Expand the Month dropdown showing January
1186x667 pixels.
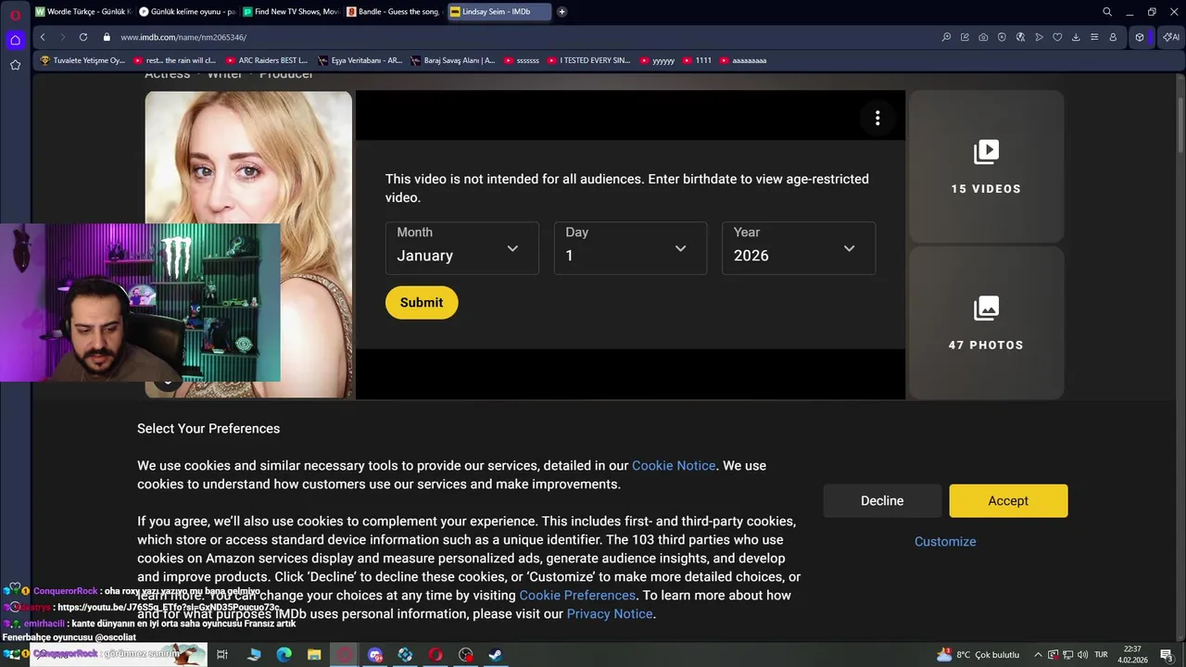click(462, 247)
